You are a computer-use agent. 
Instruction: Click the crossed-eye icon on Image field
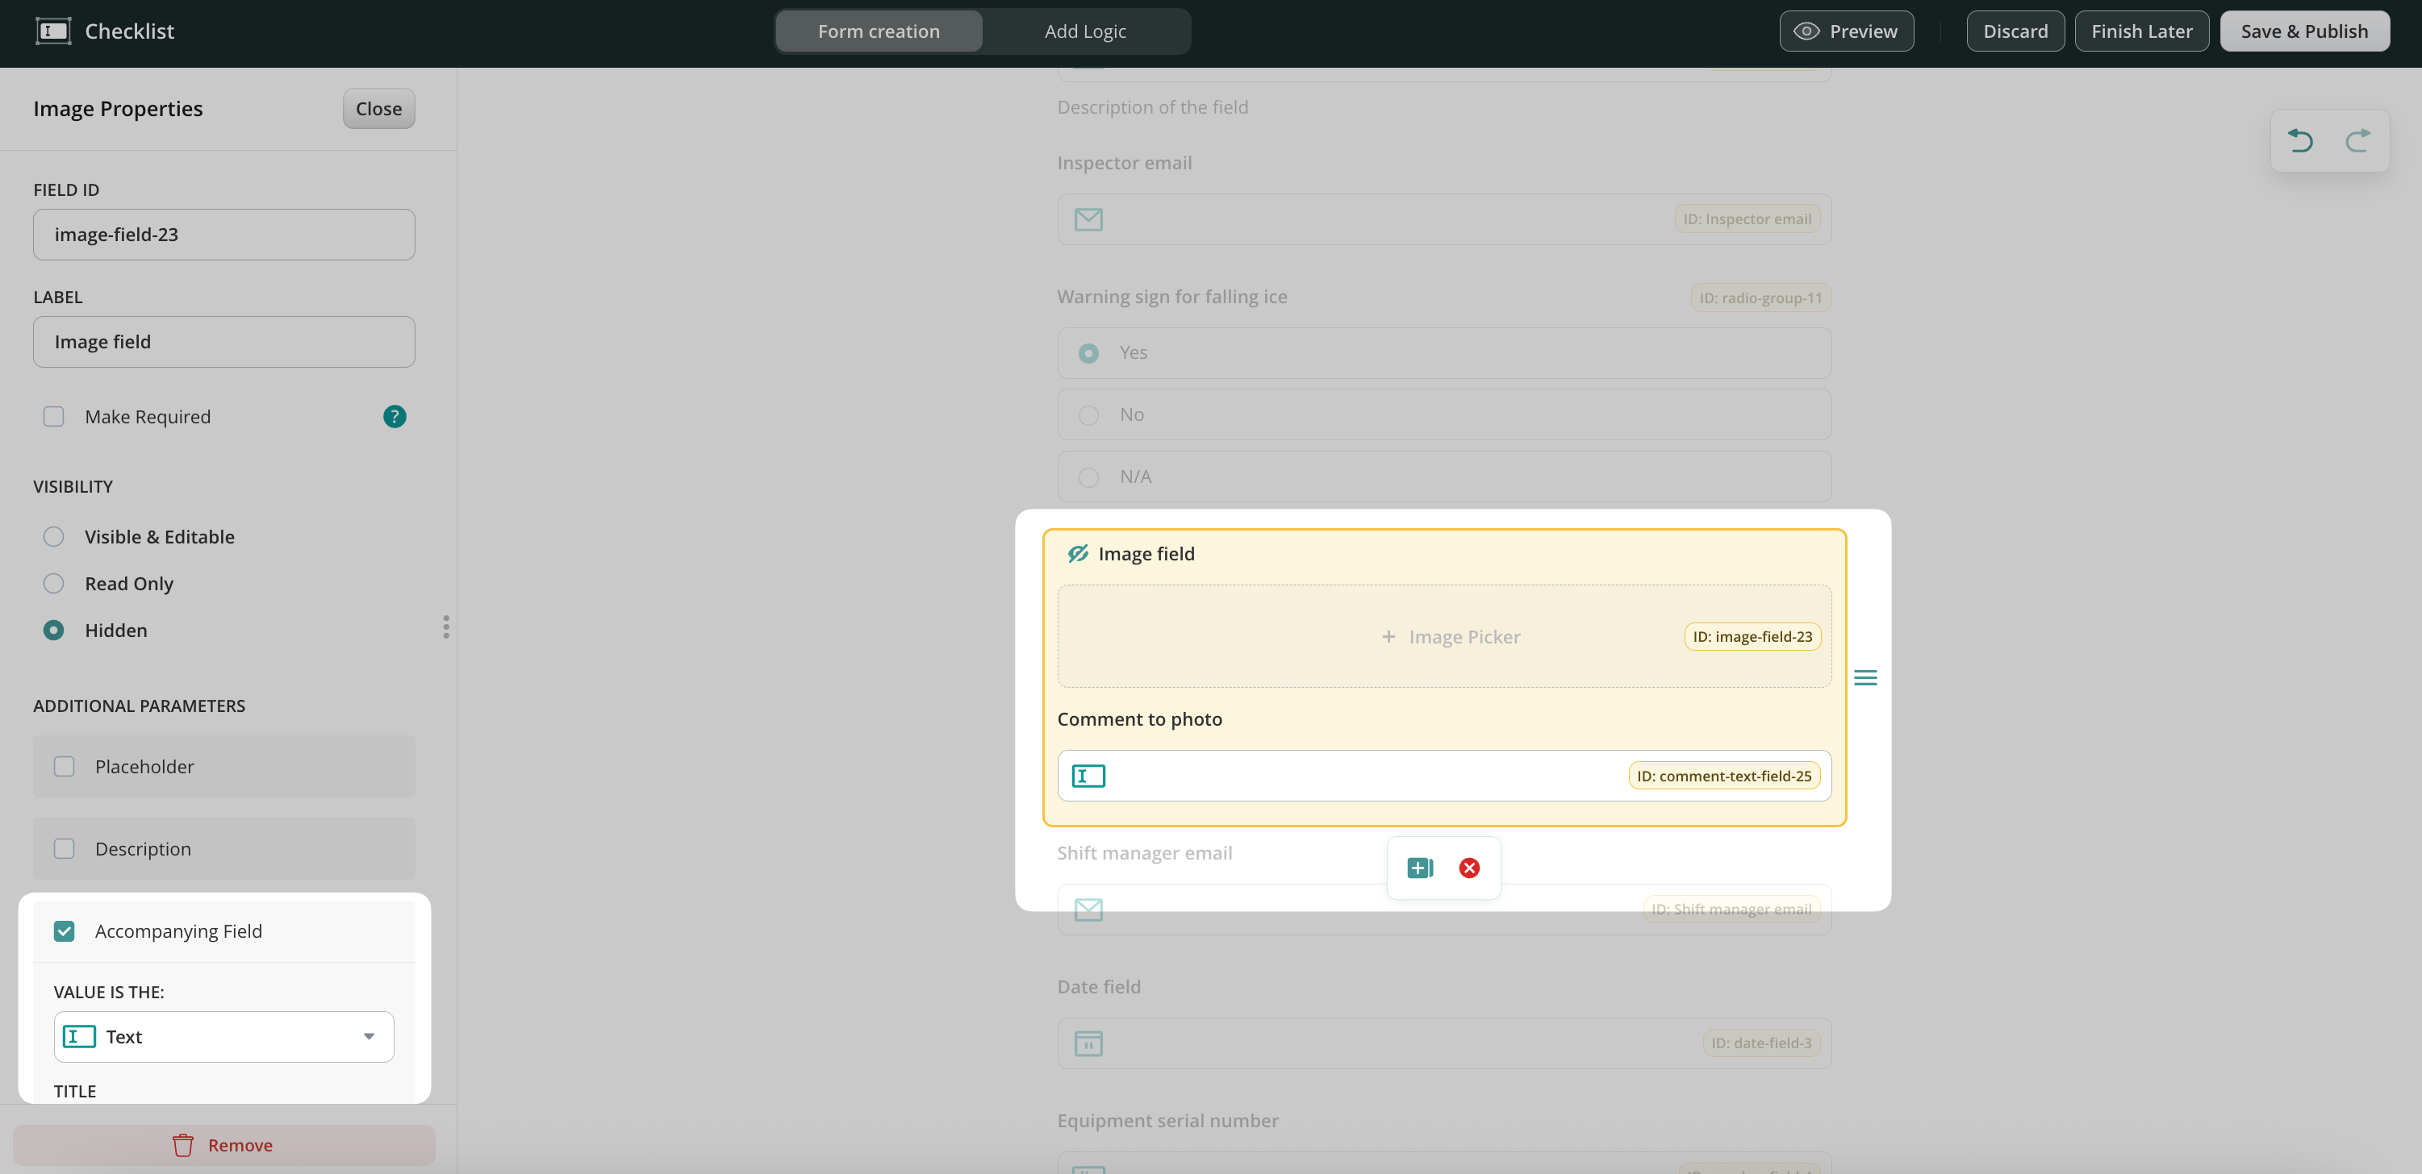(1078, 554)
